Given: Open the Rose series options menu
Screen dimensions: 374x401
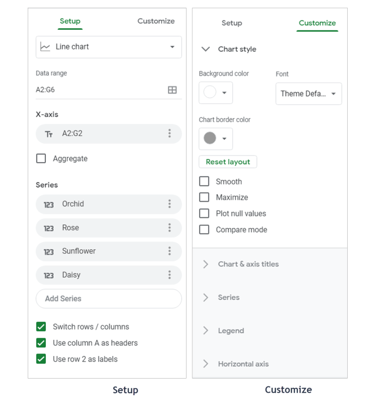Looking at the screenshot, I should click(x=169, y=228).
